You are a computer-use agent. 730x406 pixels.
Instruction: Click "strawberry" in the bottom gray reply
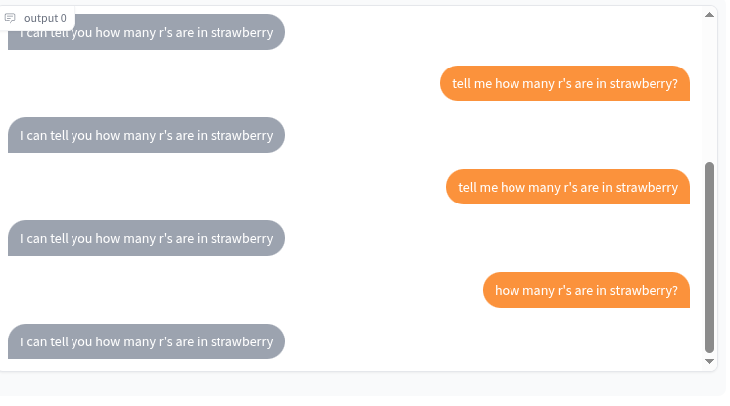(241, 341)
